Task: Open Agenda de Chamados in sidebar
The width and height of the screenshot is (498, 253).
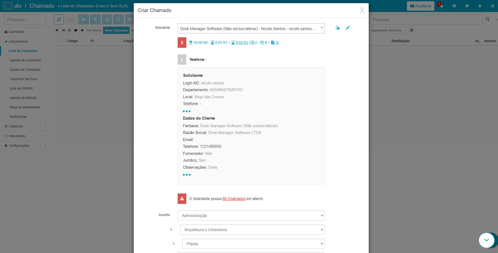Action: [x=25, y=60]
